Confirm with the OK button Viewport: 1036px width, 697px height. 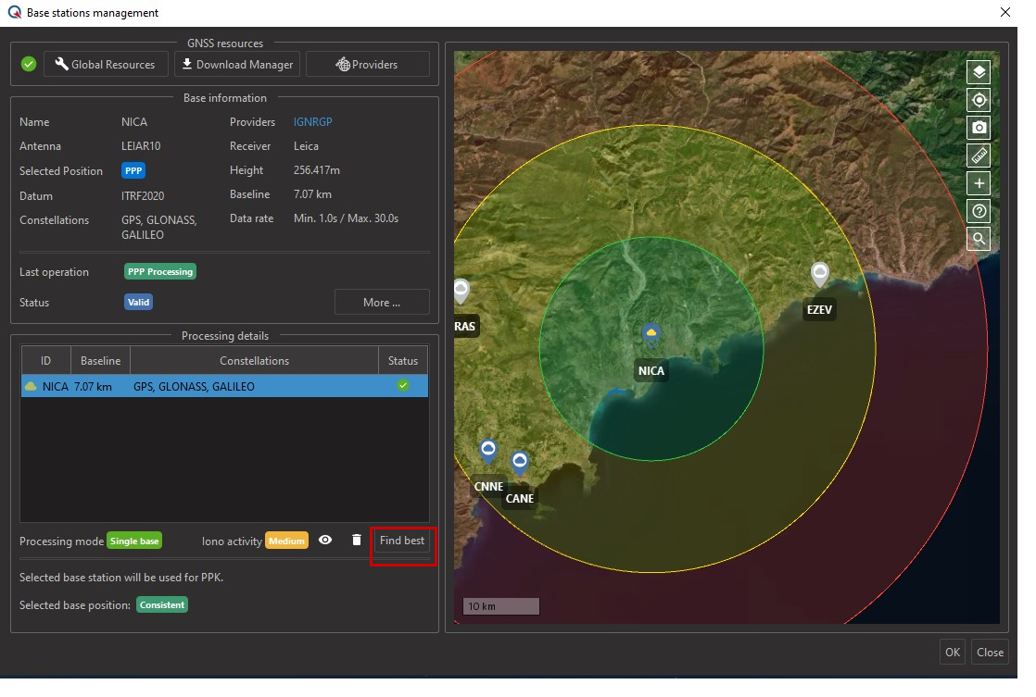pos(952,653)
